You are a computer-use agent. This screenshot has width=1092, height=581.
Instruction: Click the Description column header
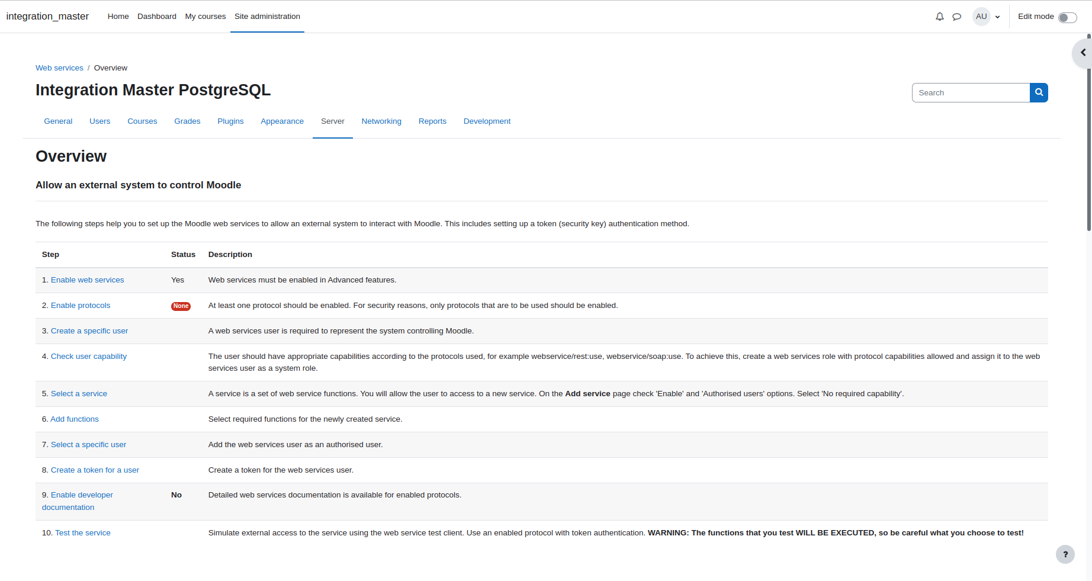pos(230,255)
